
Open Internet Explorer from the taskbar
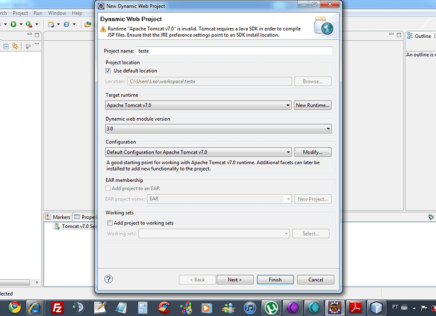(35, 308)
